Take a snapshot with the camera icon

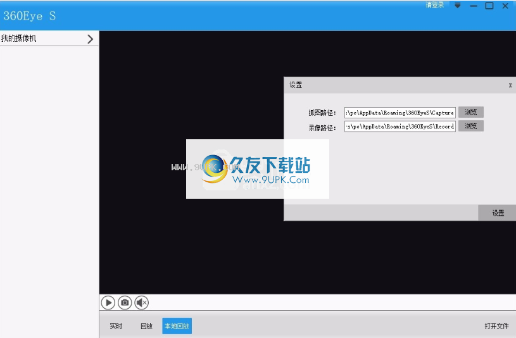coord(125,303)
